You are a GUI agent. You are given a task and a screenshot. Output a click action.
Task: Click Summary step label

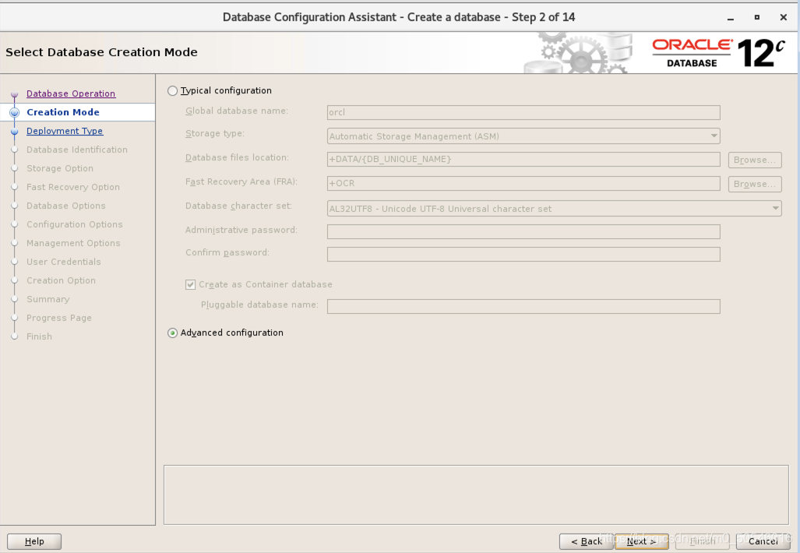tap(48, 299)
